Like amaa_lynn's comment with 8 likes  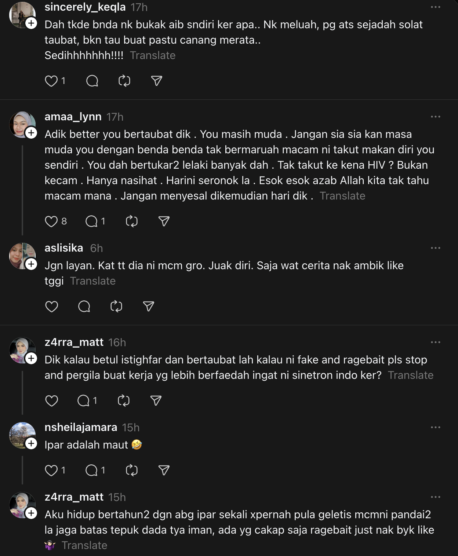(51, 221)
